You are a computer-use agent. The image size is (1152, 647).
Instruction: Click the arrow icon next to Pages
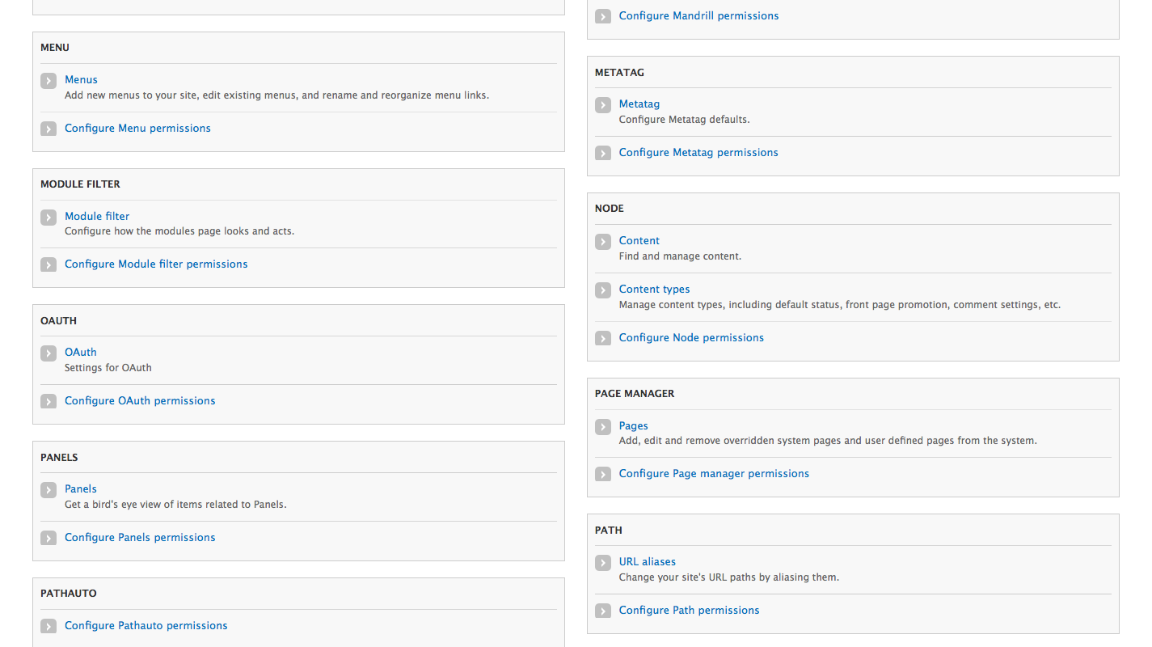point(603,426)
